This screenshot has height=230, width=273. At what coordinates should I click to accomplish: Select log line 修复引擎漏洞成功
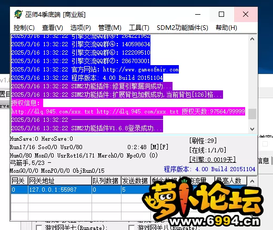tap(92, 86)
